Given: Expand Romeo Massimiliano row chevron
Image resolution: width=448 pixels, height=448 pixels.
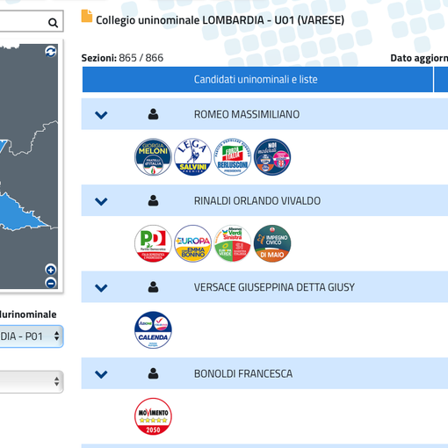Looking at the screenshot, I should point(101,115).
